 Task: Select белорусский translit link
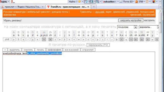click(147, 12)
